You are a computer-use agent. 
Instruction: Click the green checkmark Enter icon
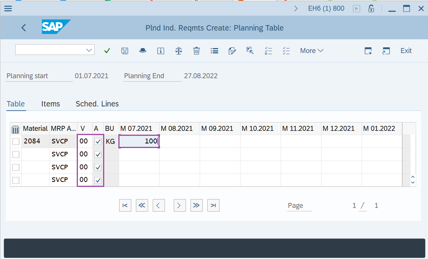click(107, 51)
